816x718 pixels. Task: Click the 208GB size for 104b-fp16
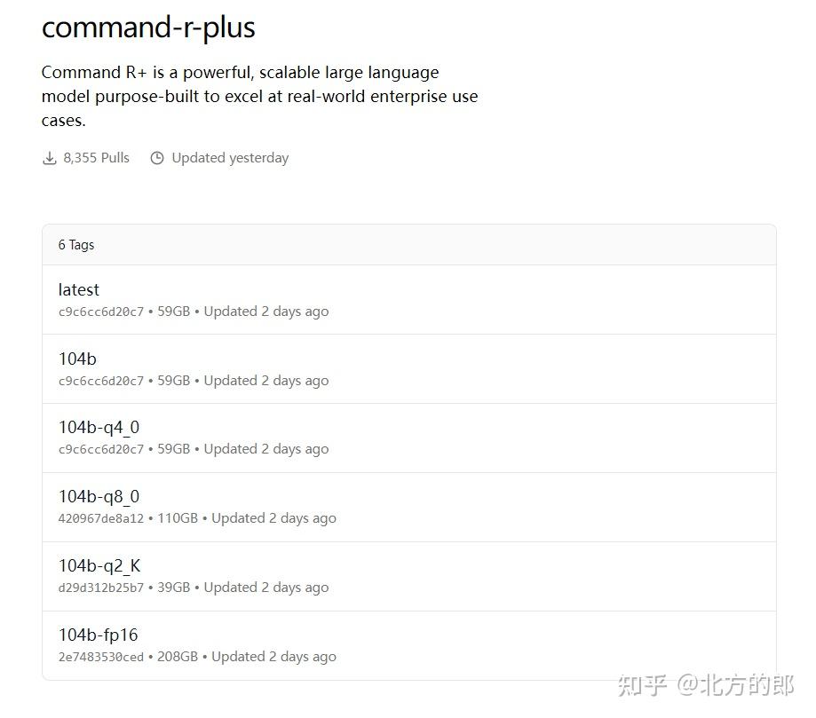176,657
